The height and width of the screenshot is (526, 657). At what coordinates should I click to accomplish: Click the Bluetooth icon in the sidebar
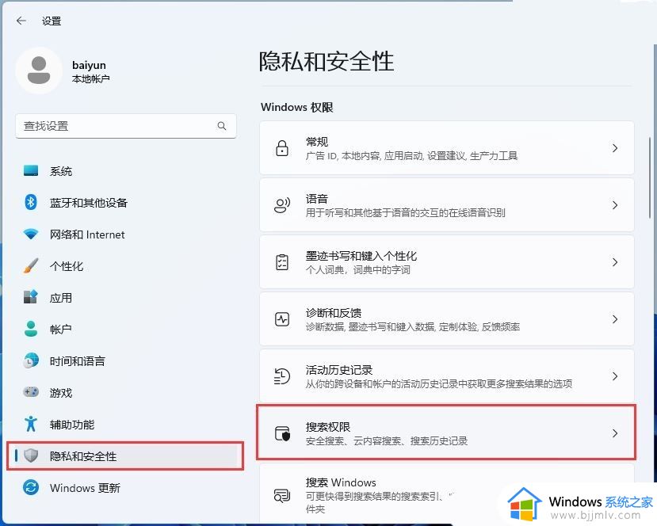pyautogui.click(x=31, y=203)
